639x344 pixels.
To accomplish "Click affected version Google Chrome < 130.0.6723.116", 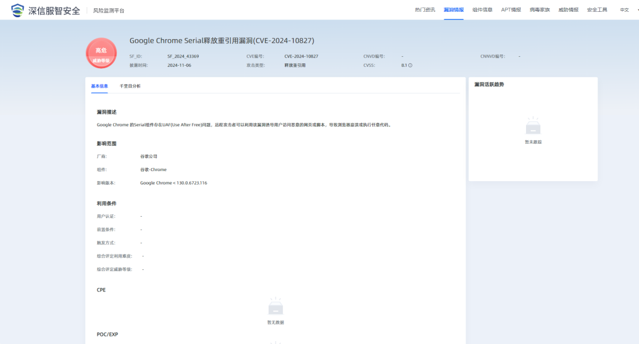I will [x=173, y=183].
